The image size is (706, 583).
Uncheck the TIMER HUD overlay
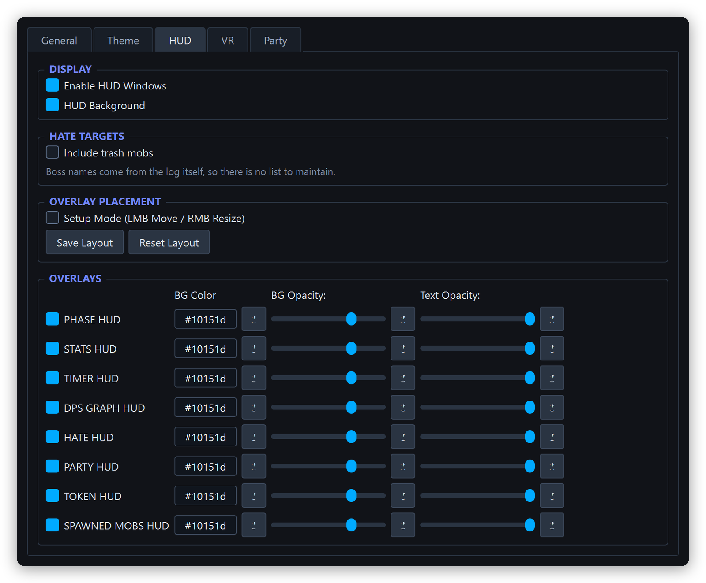tap(53, 378)
